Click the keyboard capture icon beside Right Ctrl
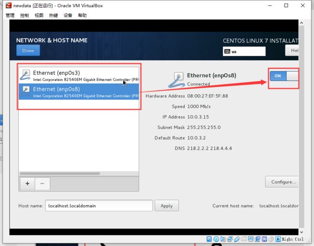 pyautogui.click(x=278, y=239)
